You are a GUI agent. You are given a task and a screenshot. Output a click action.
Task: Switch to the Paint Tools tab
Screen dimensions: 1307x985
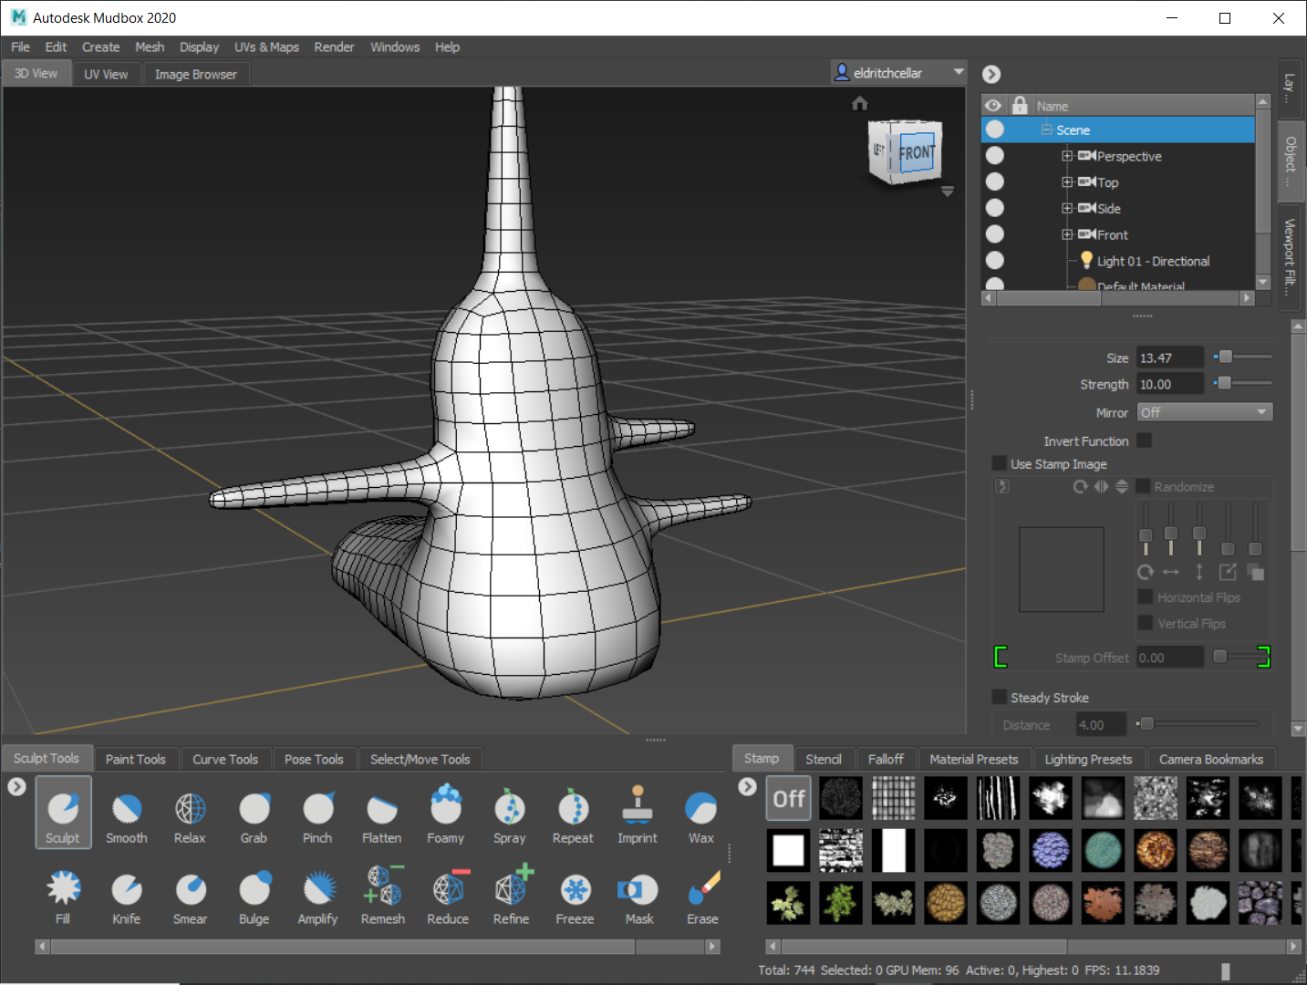click(136, 759)
